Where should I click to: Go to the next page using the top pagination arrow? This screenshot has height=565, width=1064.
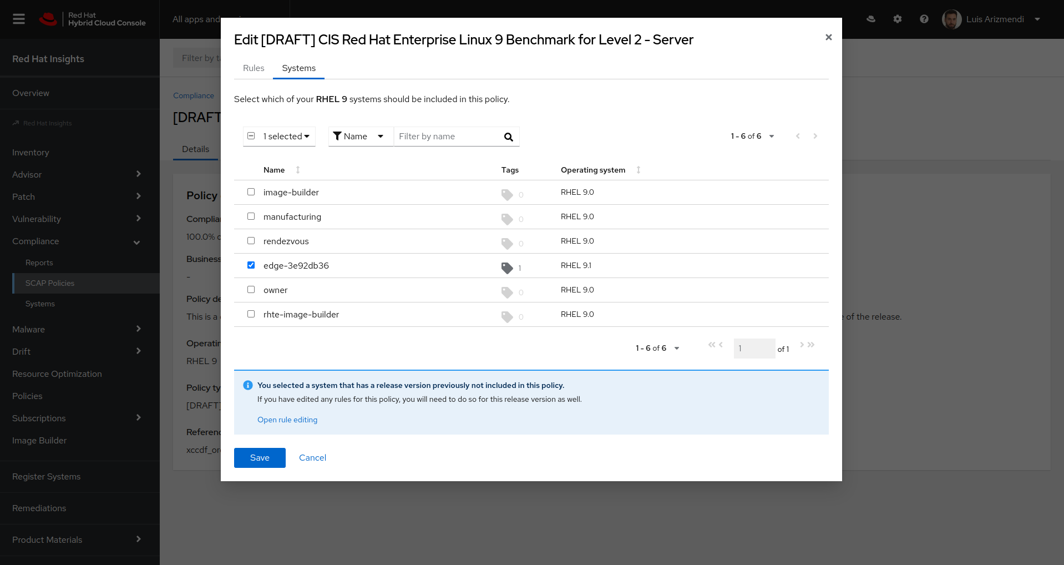coord(815,136)
